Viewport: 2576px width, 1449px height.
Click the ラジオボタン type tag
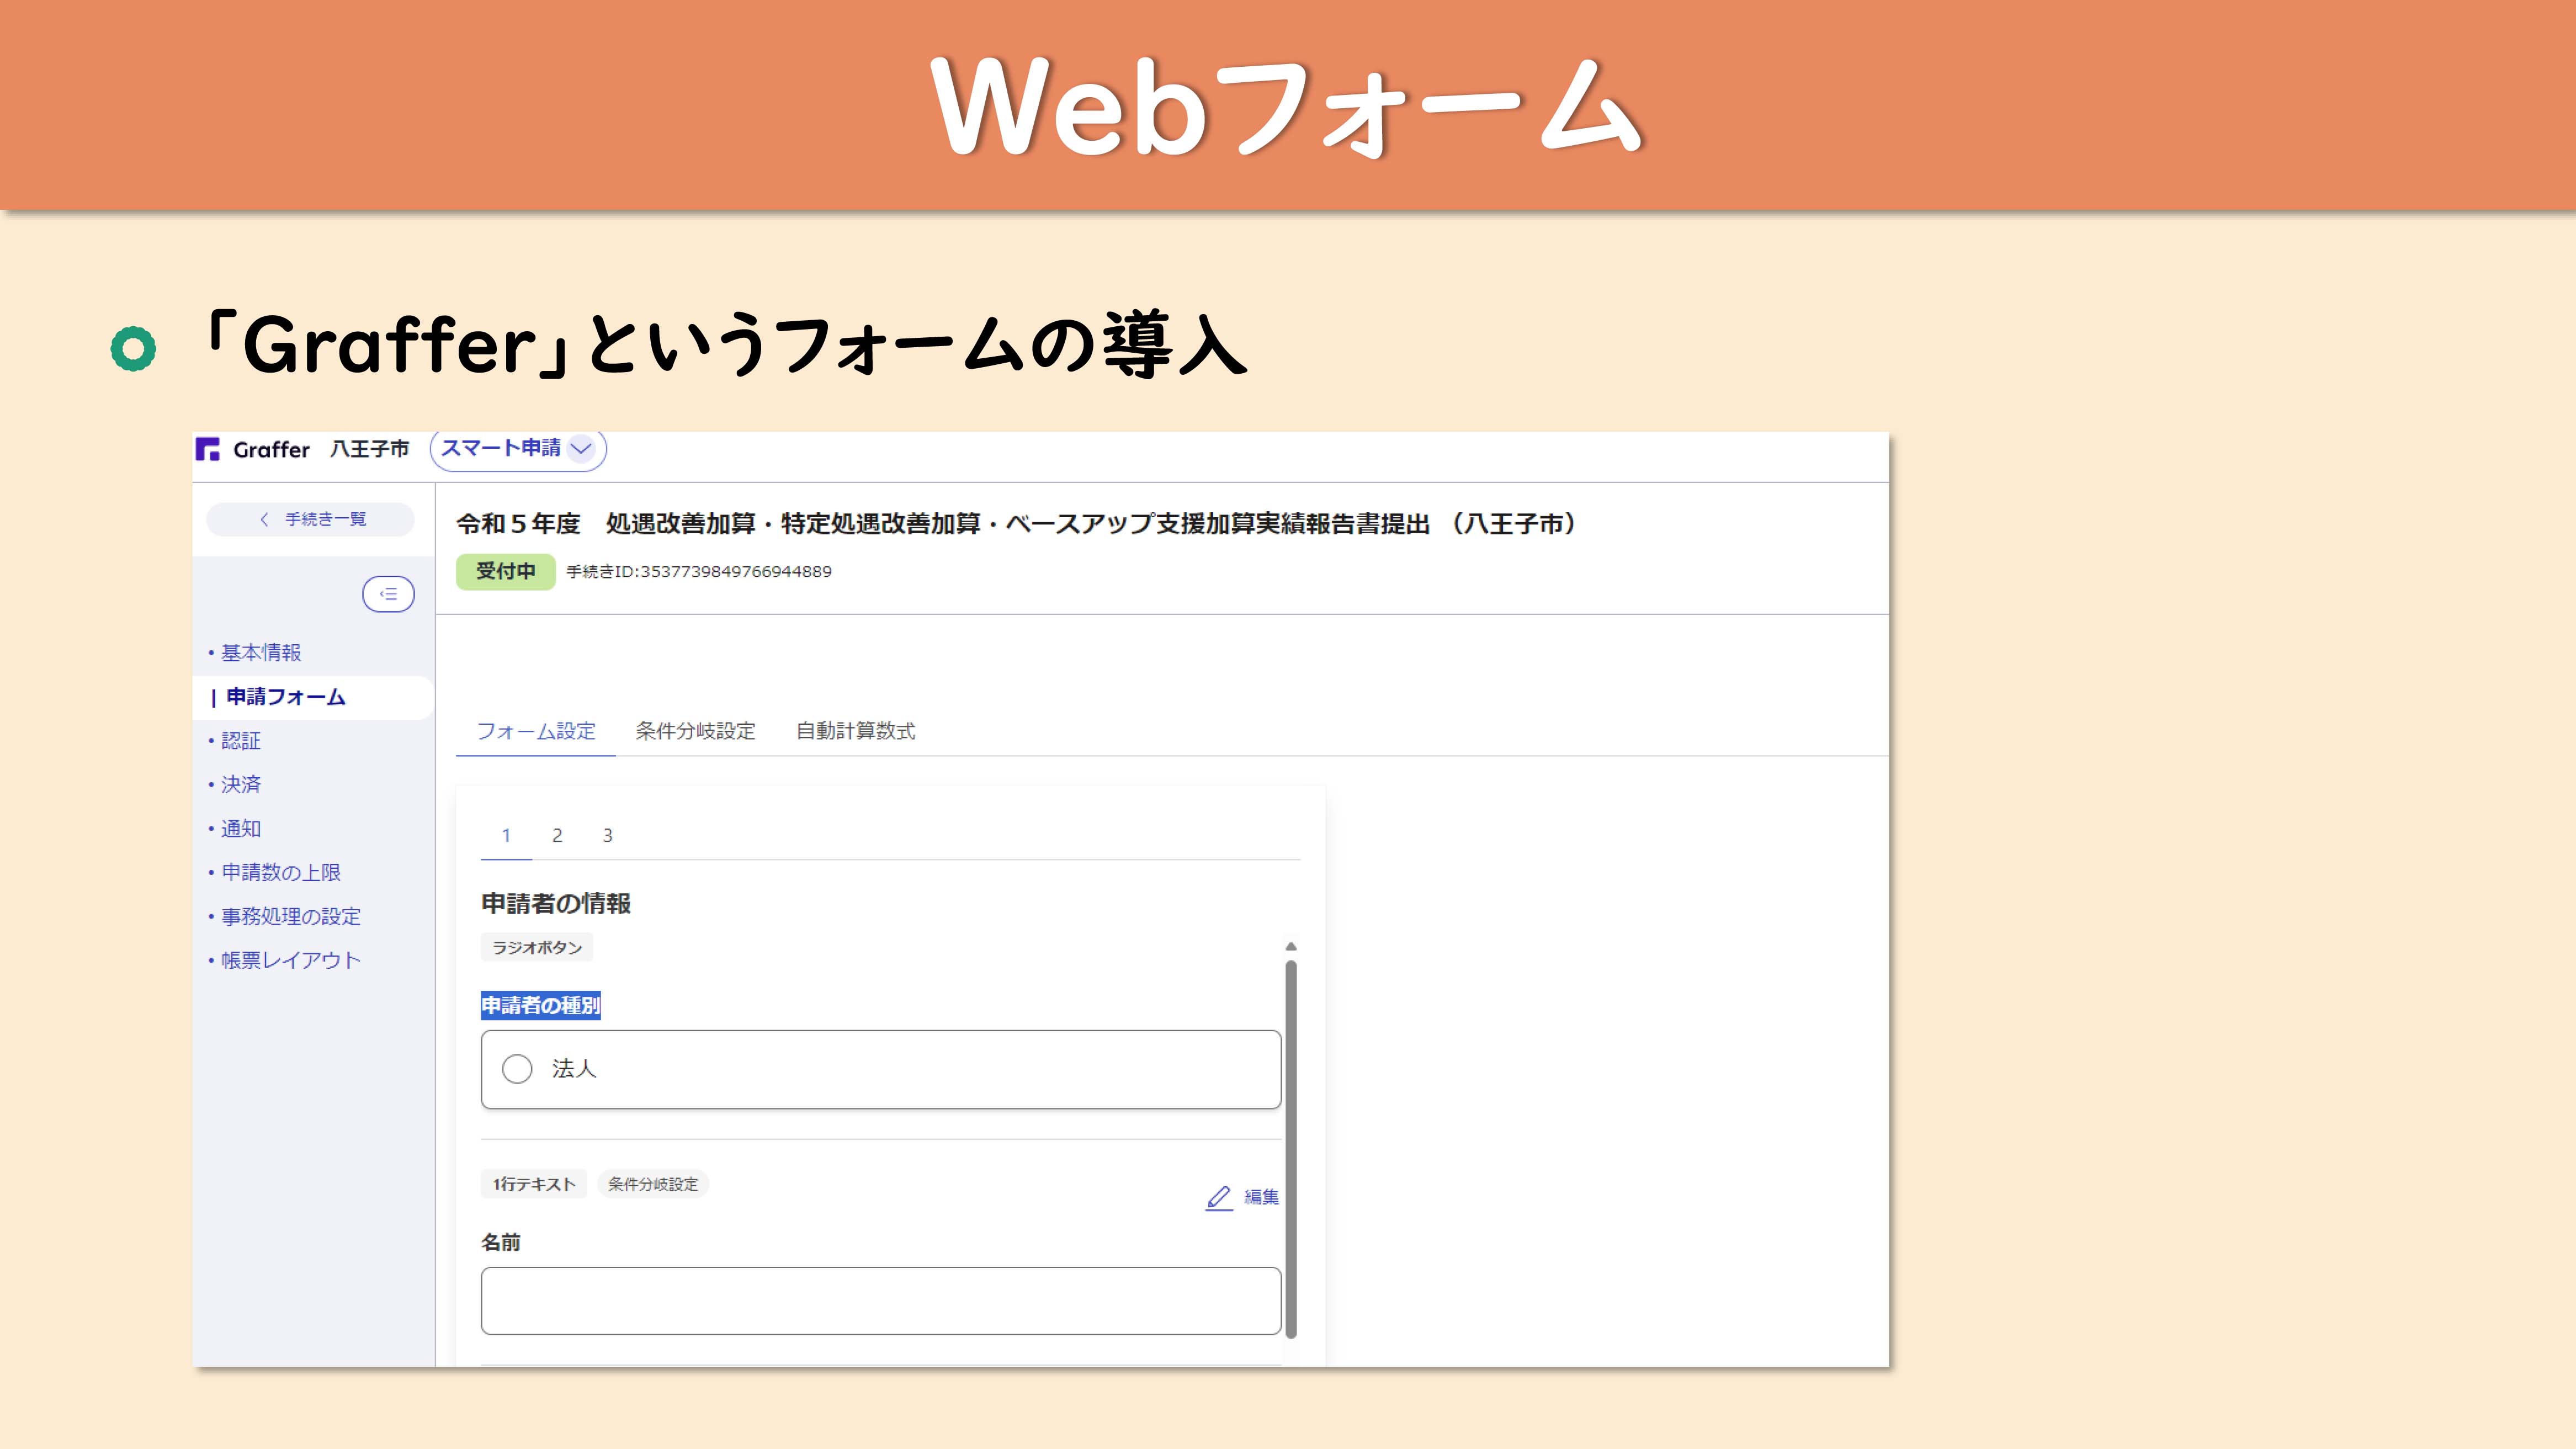tap(537, 948)
